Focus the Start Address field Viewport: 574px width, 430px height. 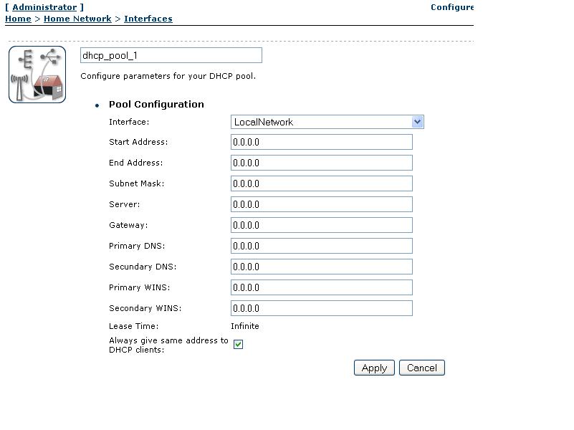pos(322,142)
